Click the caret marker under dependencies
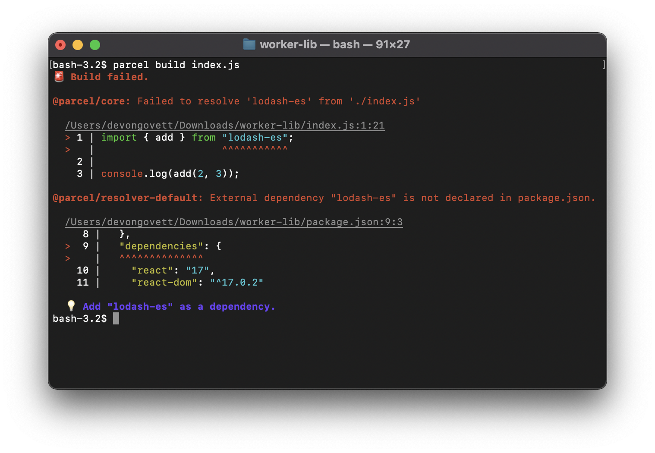This screenshot has width=655, height=453. [x=161, y=258]
